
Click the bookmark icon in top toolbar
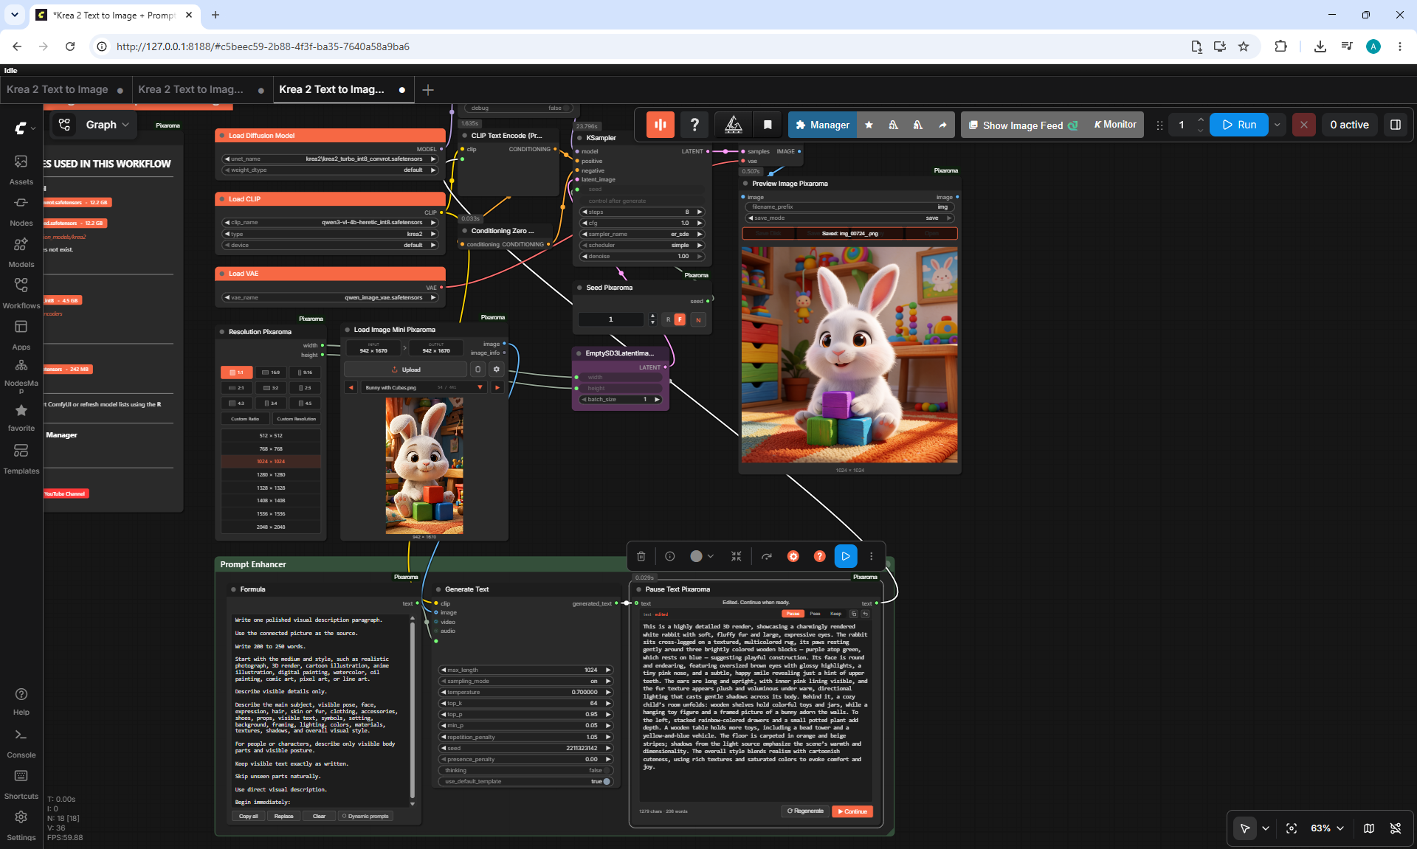point(768,125)
